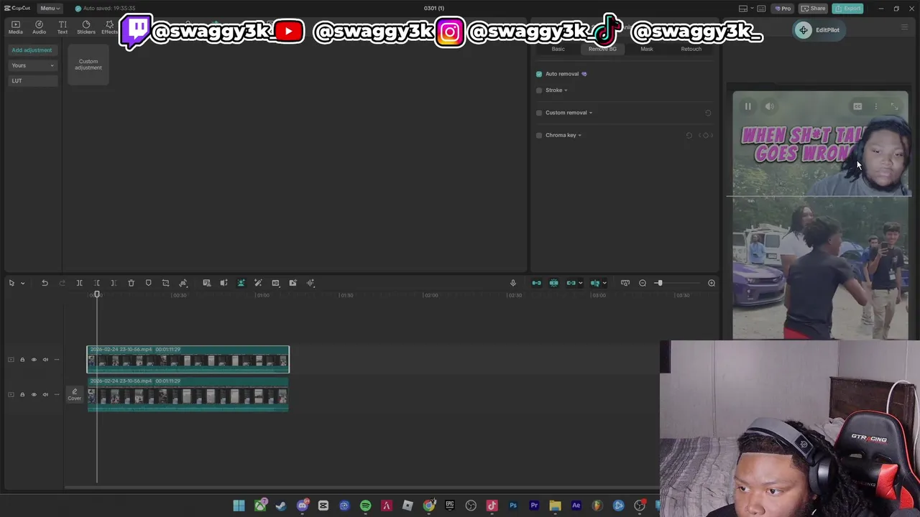The width and height of the screenshot is (920, 517).
Task: Expand the Custom removal options arrow
Action: pyautogui.click(x=591, y=113)
